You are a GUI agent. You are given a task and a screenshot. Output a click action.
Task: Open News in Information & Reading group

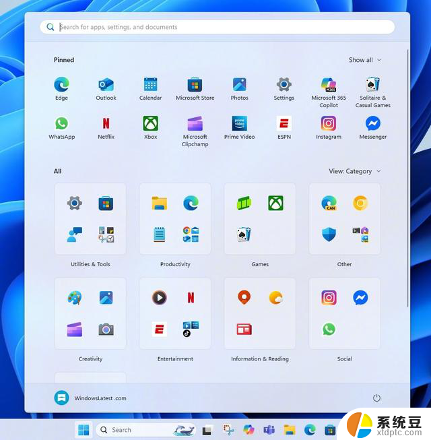(244, 329)
